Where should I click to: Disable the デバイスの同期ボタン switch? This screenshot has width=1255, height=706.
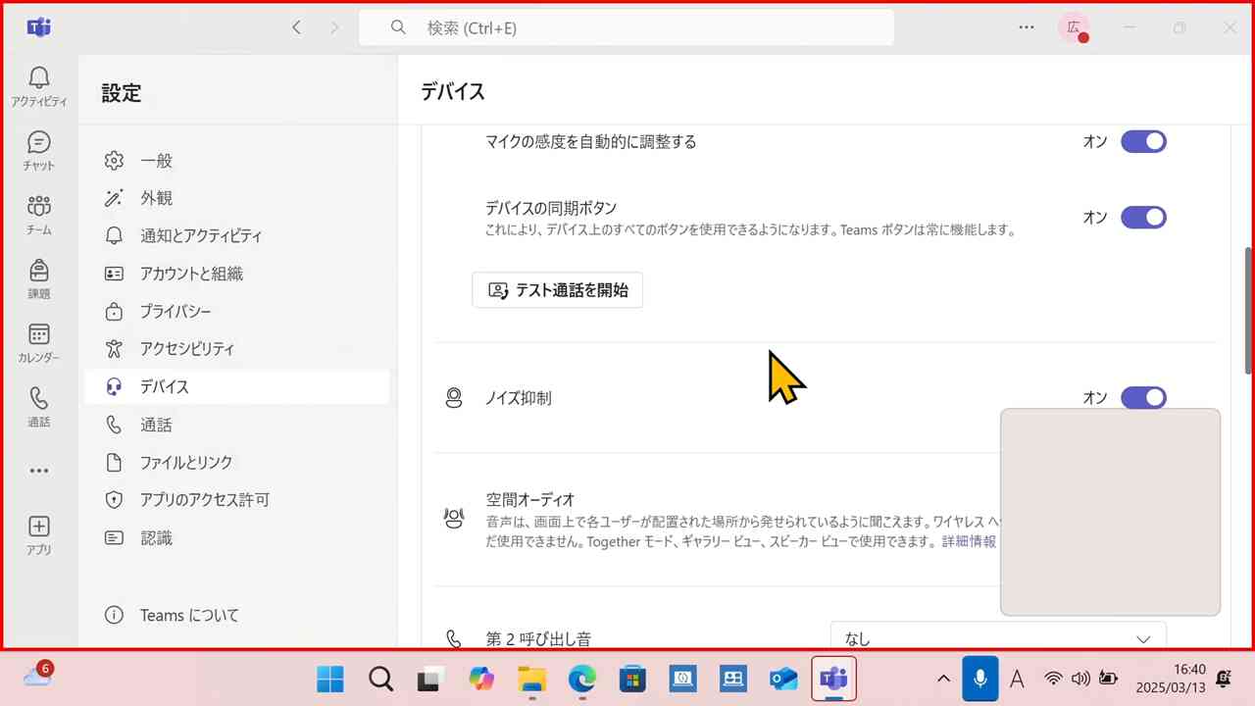1143,217
